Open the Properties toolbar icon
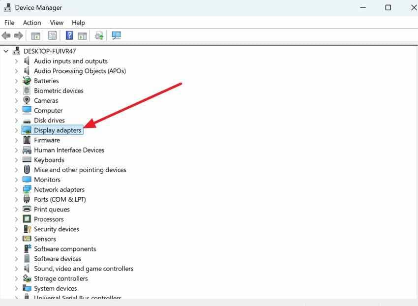The image size is (418, 306). pyautogui.click(x=52, y=35)
